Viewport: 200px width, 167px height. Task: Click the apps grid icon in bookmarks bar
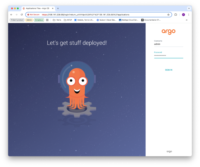coord(47,20)
